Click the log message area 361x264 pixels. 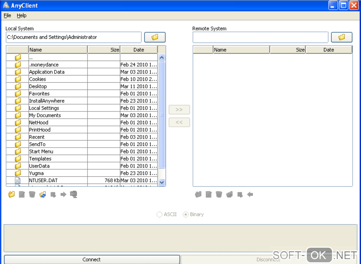click(180, 238)
